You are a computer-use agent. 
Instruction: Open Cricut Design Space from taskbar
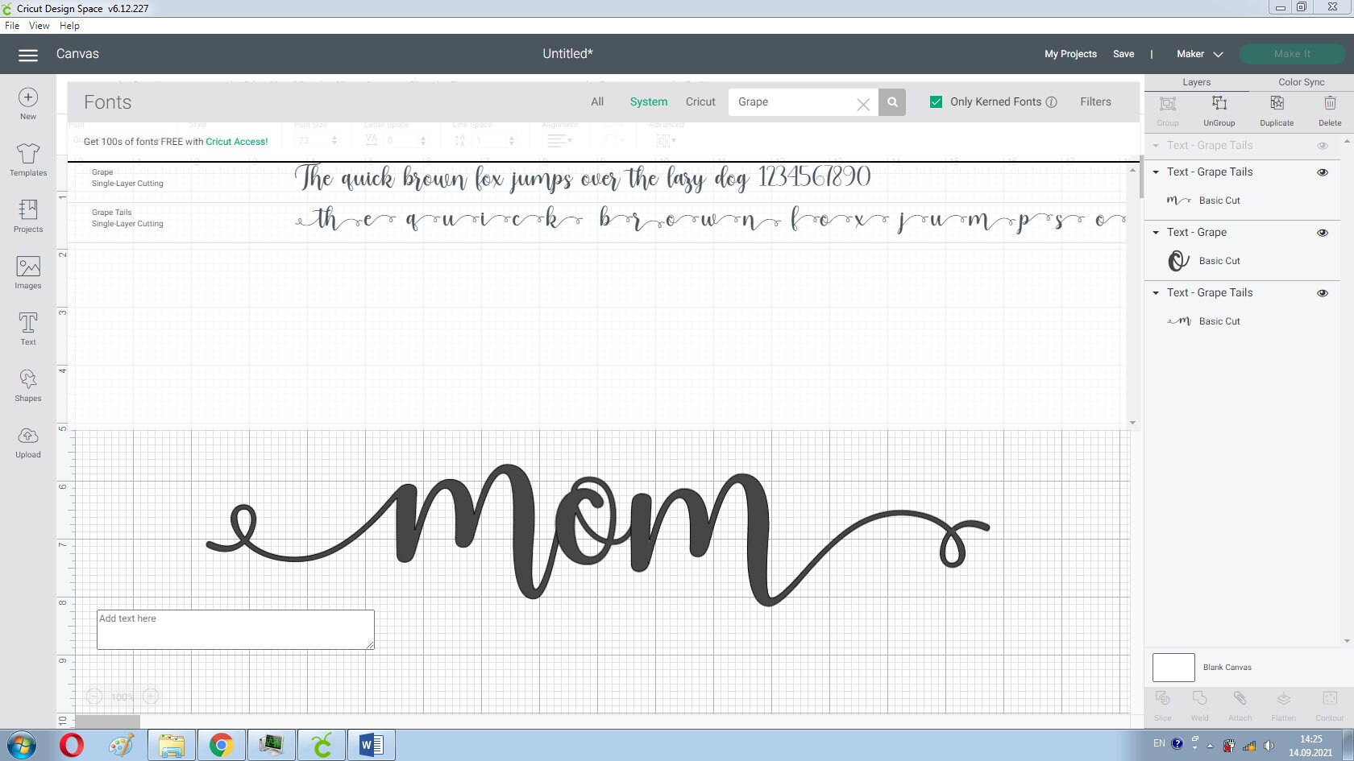[322, 746]
